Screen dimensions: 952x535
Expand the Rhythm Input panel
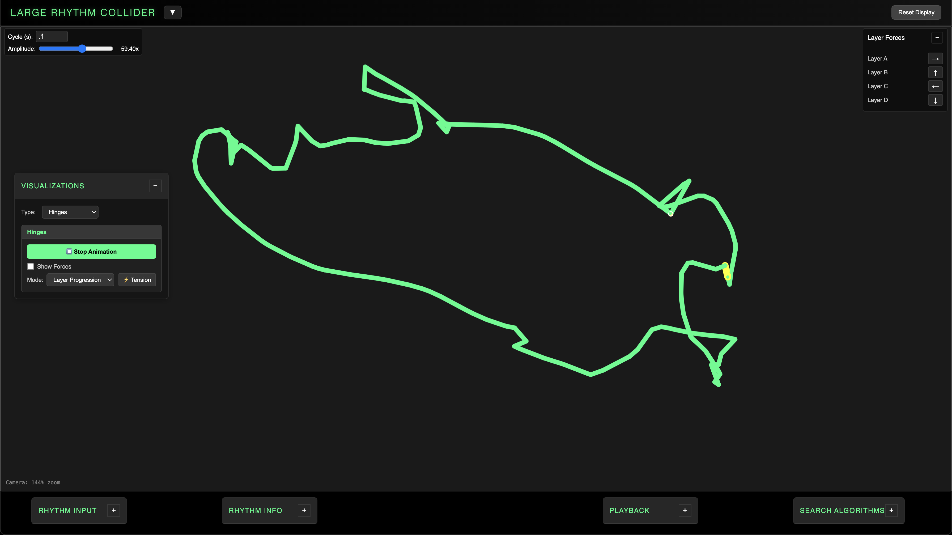click(x=113, y=510)
